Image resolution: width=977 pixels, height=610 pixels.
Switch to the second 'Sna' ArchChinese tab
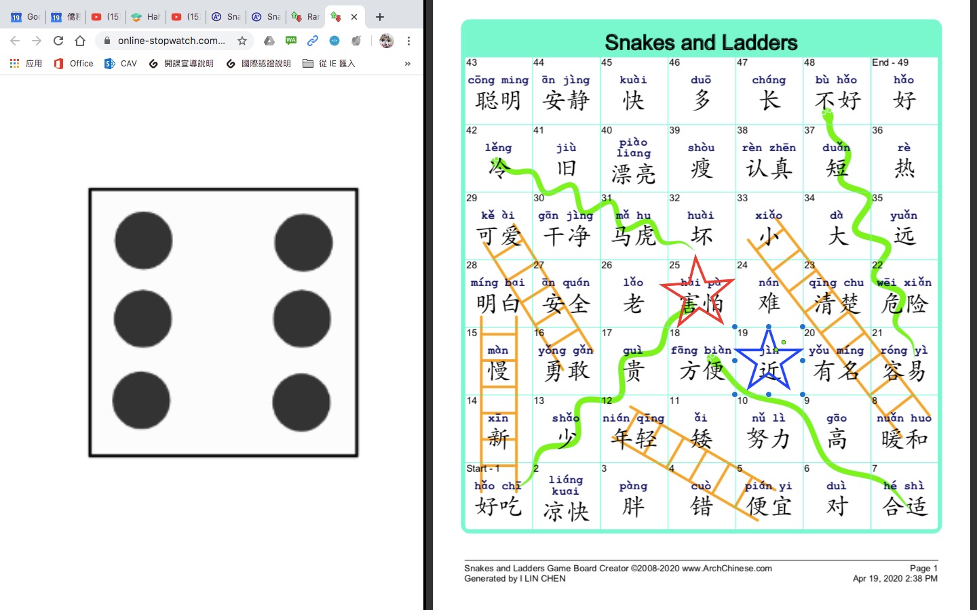pos(266,17)
